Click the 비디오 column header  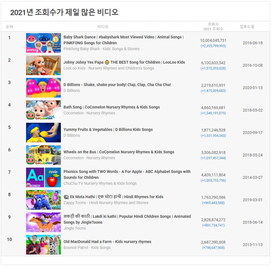click(x=103, y=27)
